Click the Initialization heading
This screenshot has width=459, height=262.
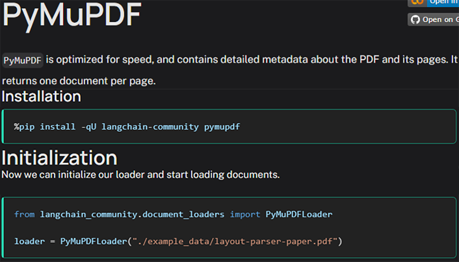(x=59, y=158)
